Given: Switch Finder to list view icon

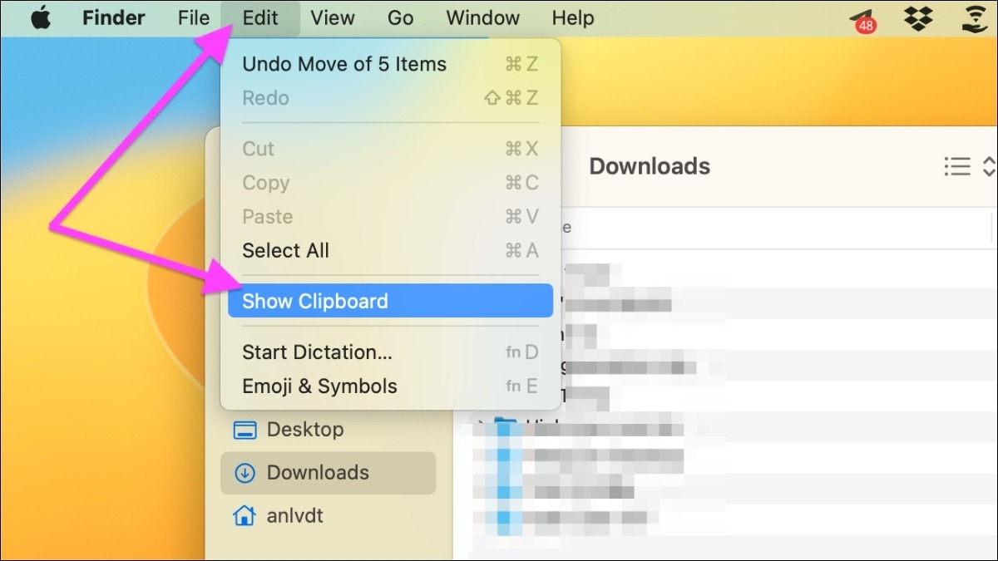Looking at the screenshot, I should coord(957,166).
